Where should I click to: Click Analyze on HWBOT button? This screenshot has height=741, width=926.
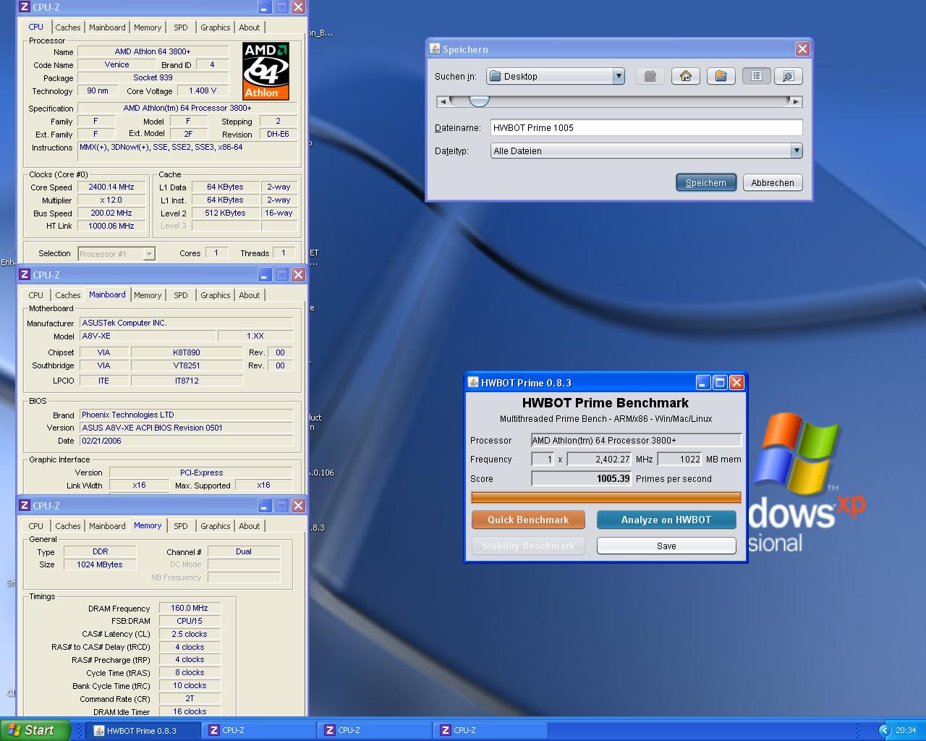coord(666,520)
